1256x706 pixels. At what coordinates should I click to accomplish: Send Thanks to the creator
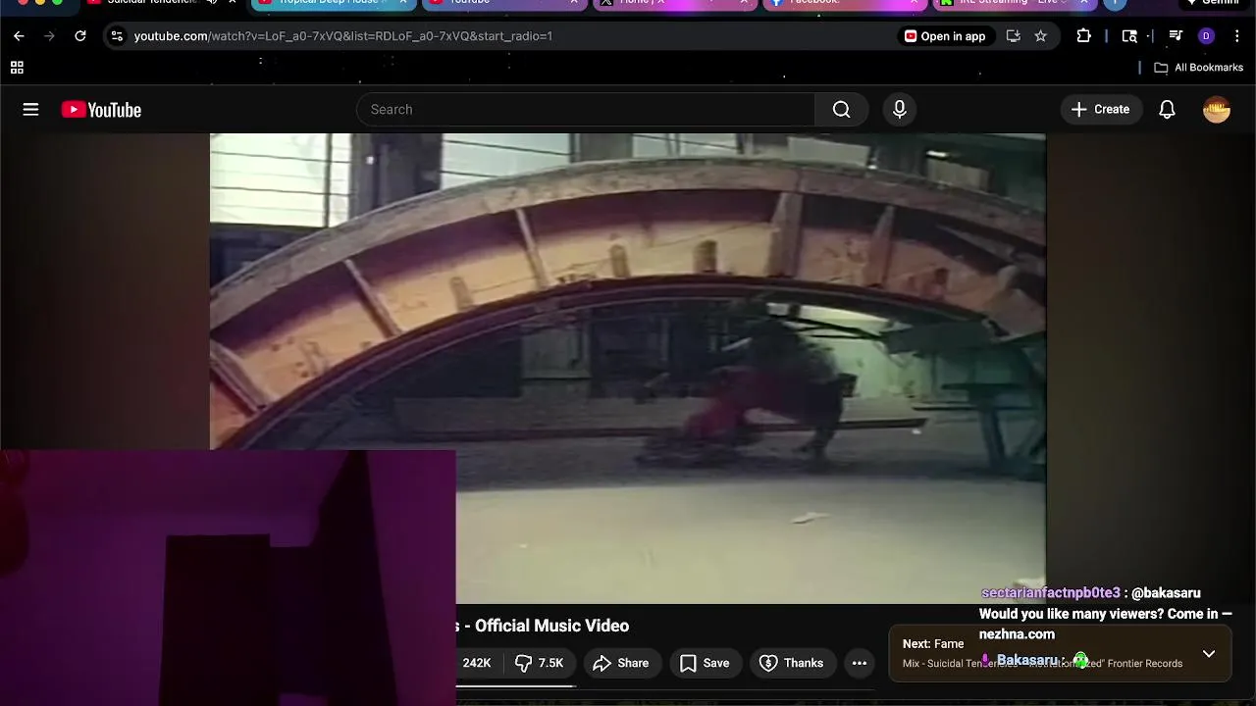pos(792,664)
